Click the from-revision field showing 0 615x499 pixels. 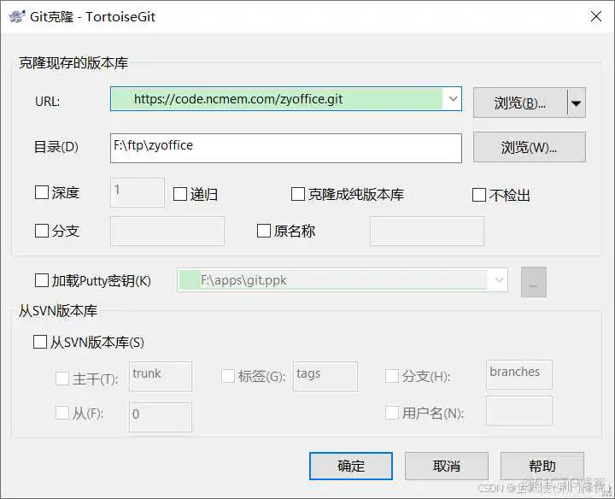pyautogui.click(x=161, y=417)
